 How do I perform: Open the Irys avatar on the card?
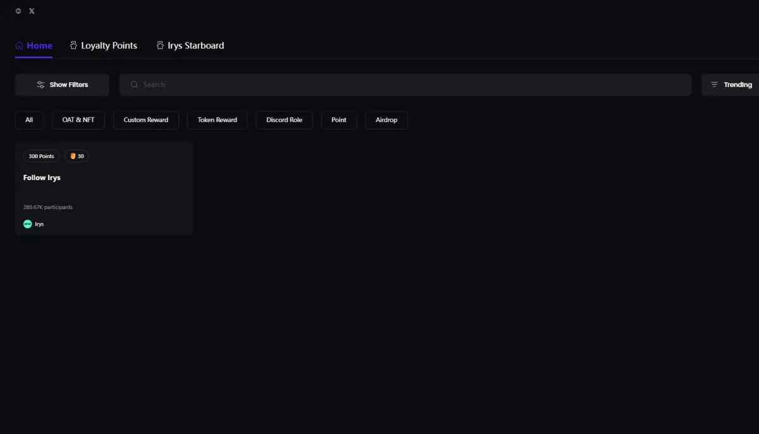coord(28,224)
